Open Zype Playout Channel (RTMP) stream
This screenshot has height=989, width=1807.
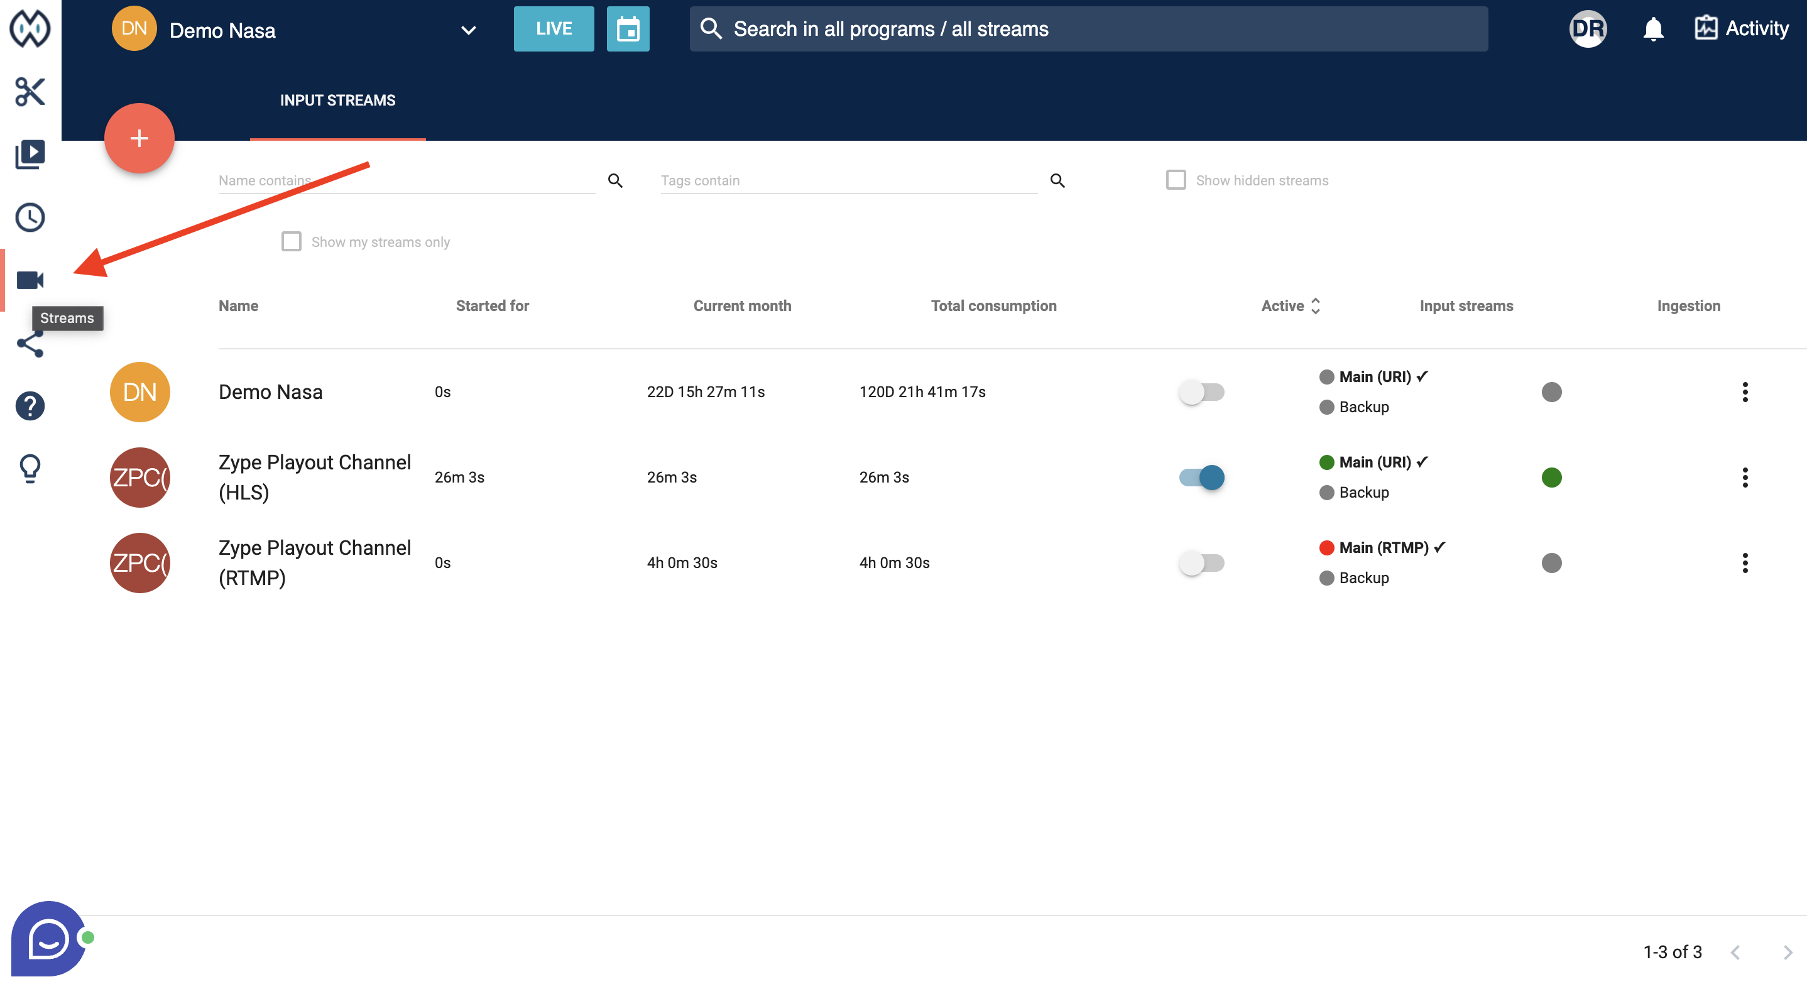[x=314, y=562]
